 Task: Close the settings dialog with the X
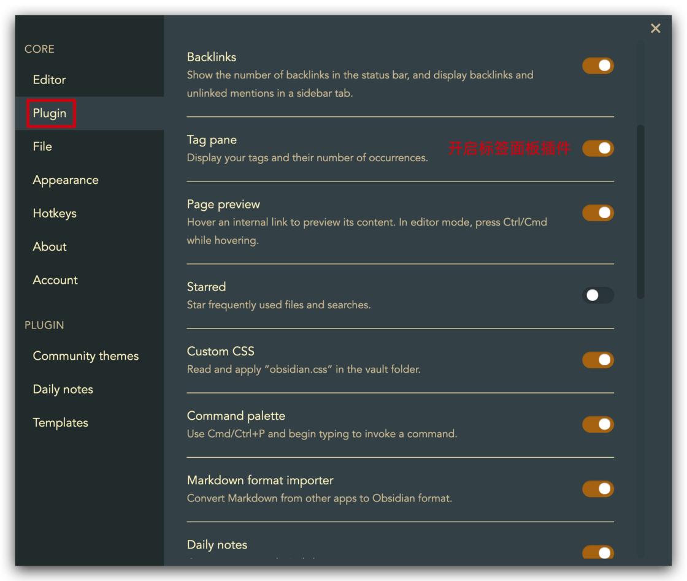click(x=655, y=28)
